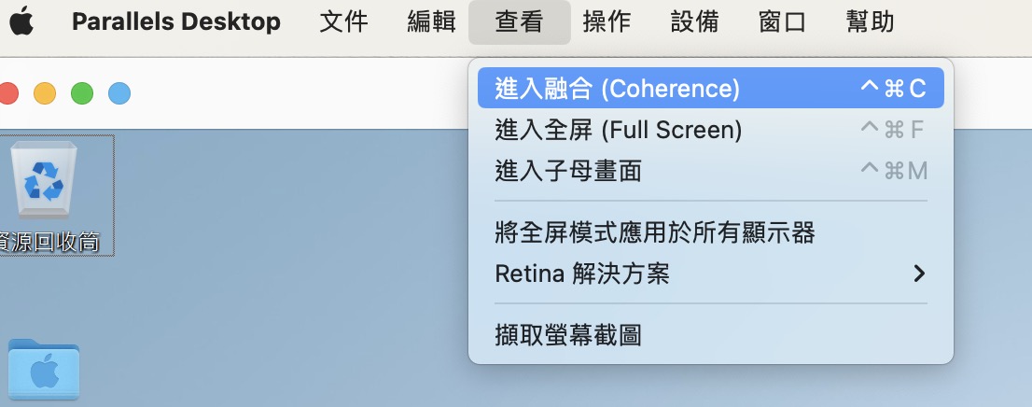This screenshot has height=407, width=1032.
Task: Choose 進入全屏 (Full Screen) menu item
Action: tap(710, 130)
